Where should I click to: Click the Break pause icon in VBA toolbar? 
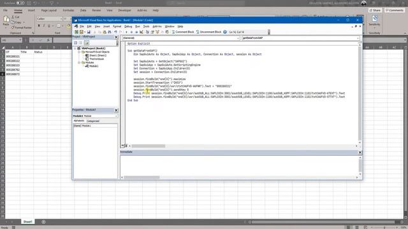[x=132, y=32]
